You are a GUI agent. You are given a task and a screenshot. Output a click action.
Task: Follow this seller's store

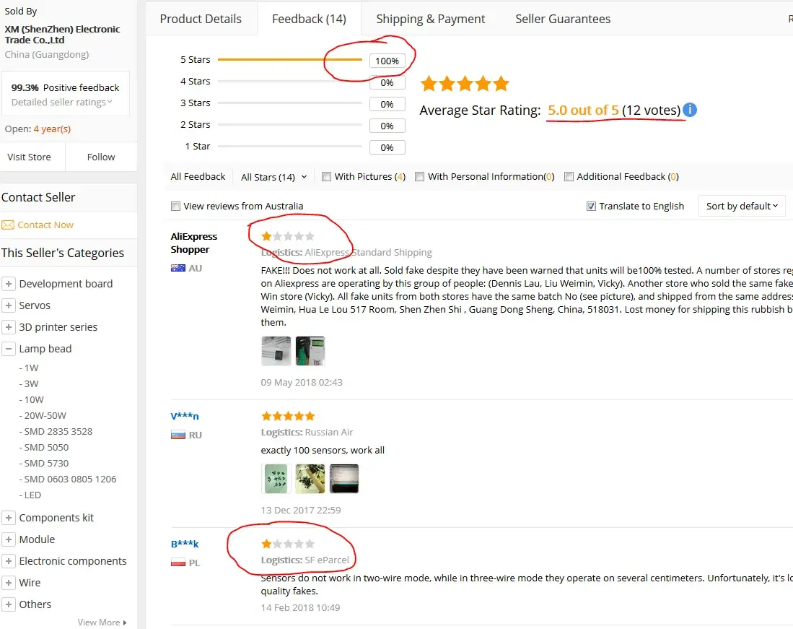pos(101,157)
